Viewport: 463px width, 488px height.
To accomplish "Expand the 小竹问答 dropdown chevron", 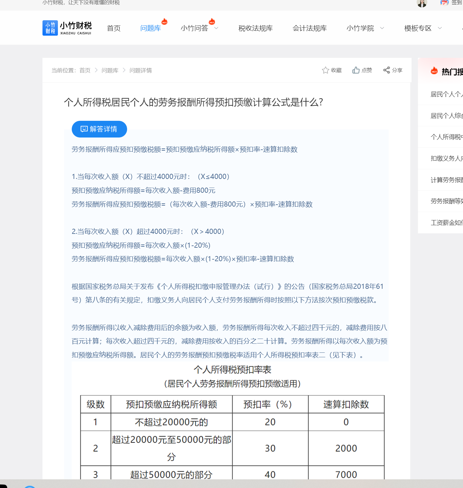I will pyautogui.click(x=216, y=28).
